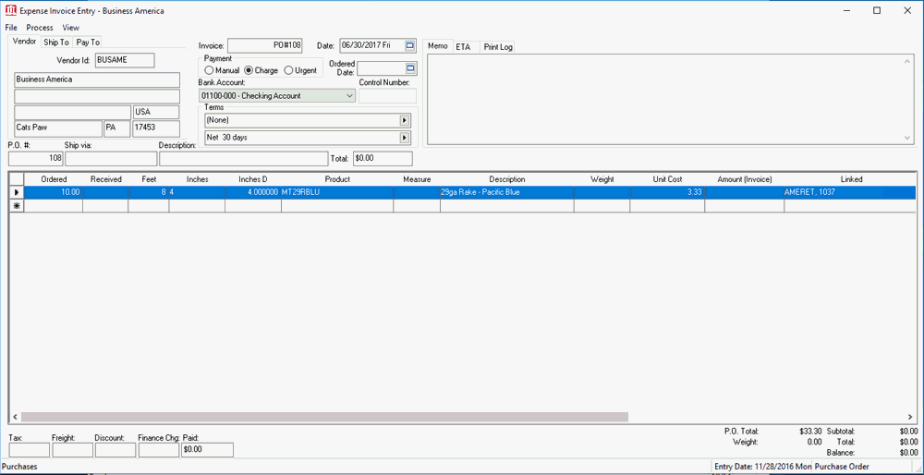The width and height of the screenshot is (924, 475).
Task: Click the state field PA
Action: 117,128
